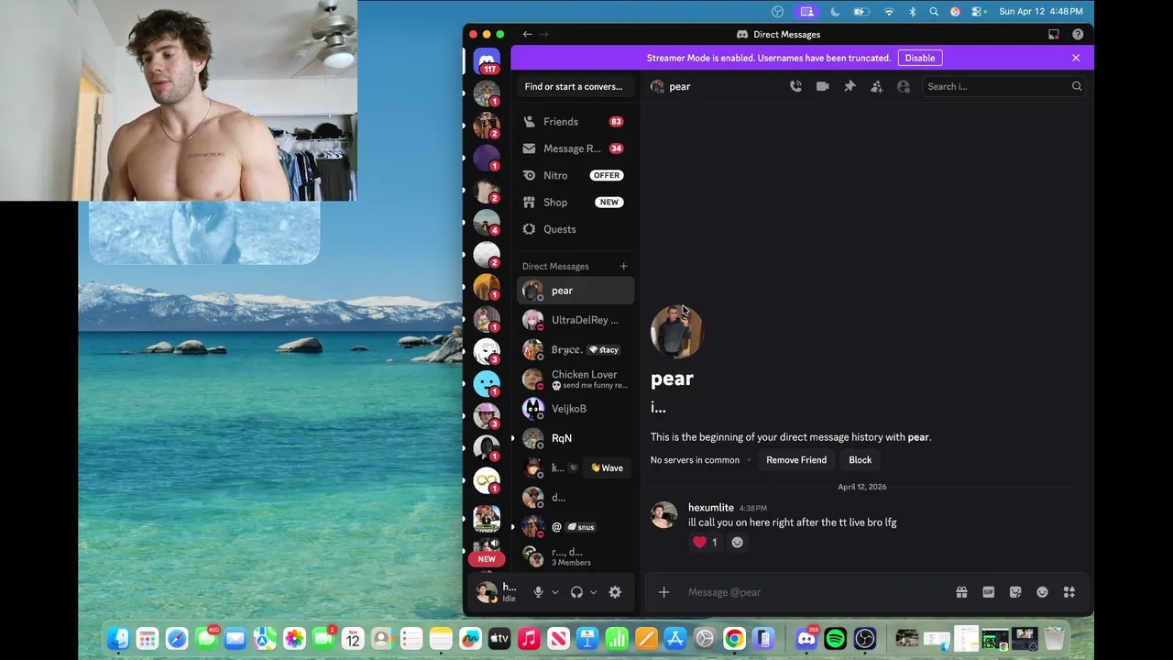The image size is (1173, 660).
Task: Open the attachment plus button in message bar
Action: click(663, 592)
